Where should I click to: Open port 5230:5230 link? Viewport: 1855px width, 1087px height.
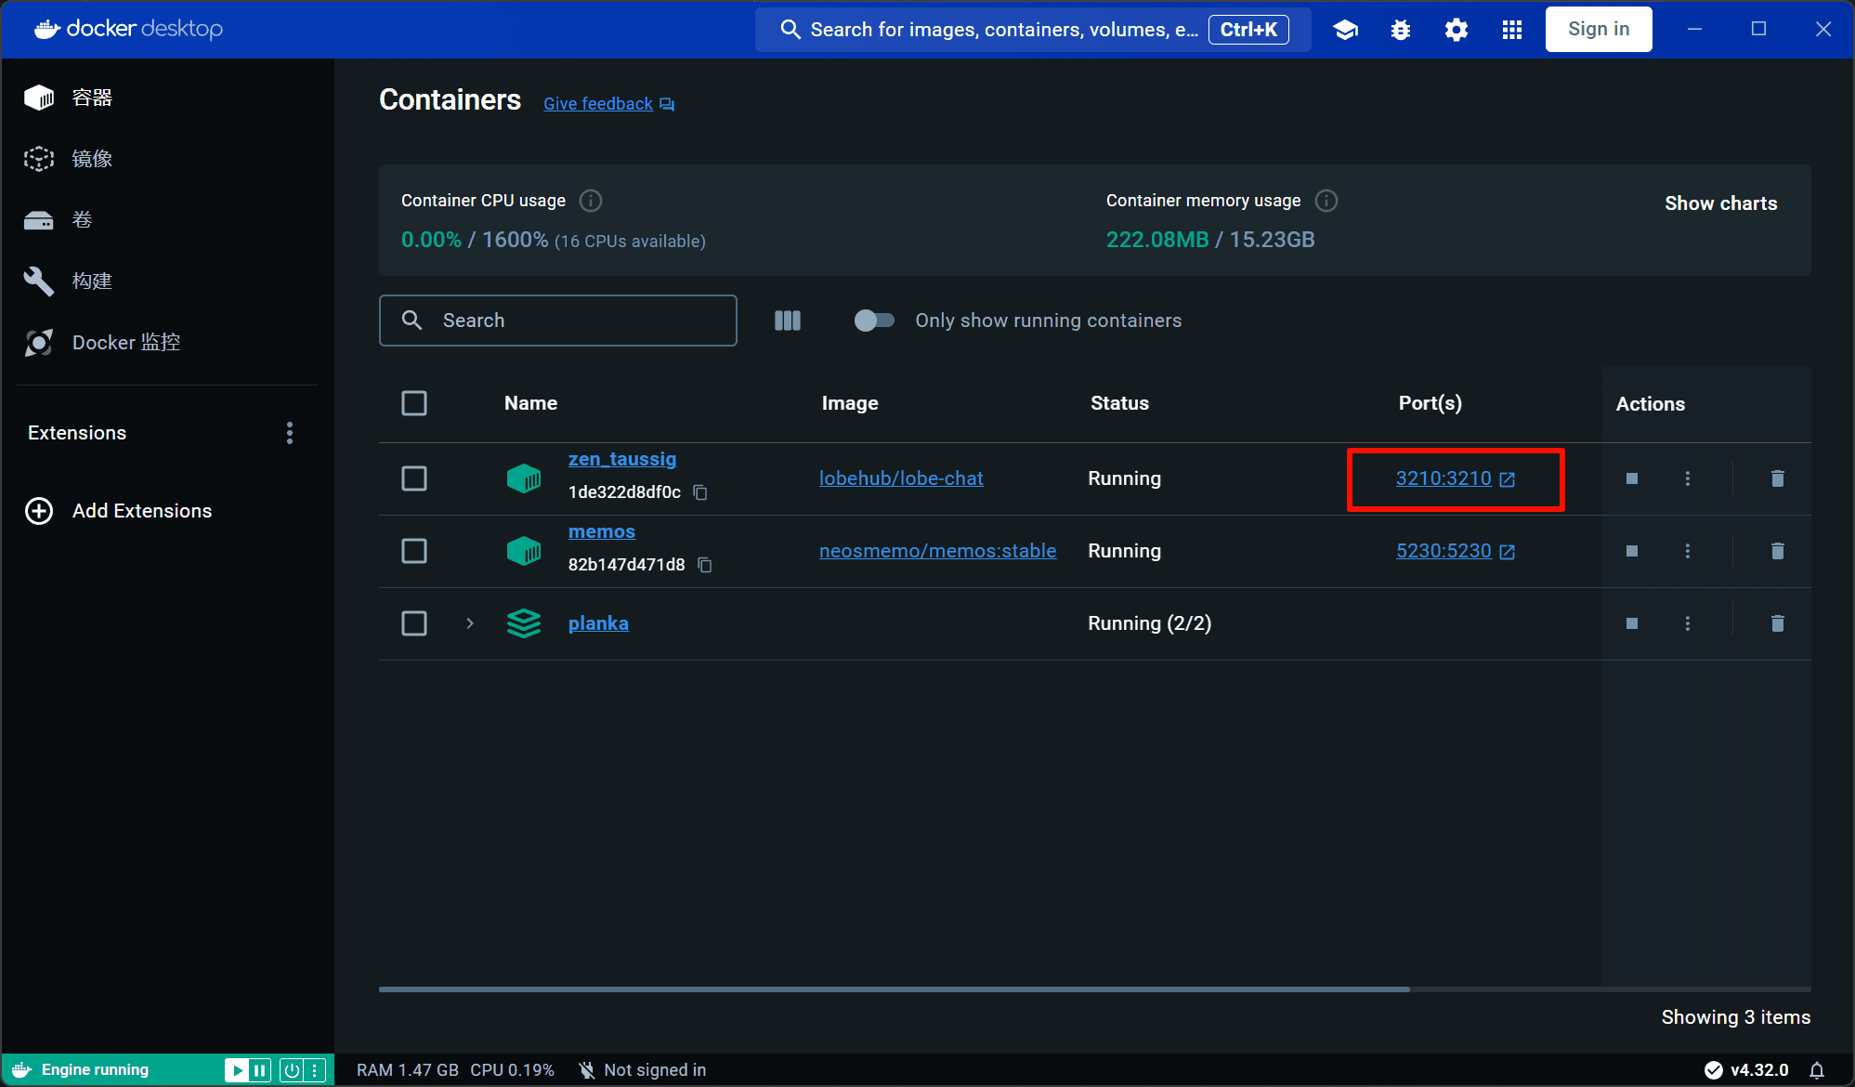tap(1444, 551)
